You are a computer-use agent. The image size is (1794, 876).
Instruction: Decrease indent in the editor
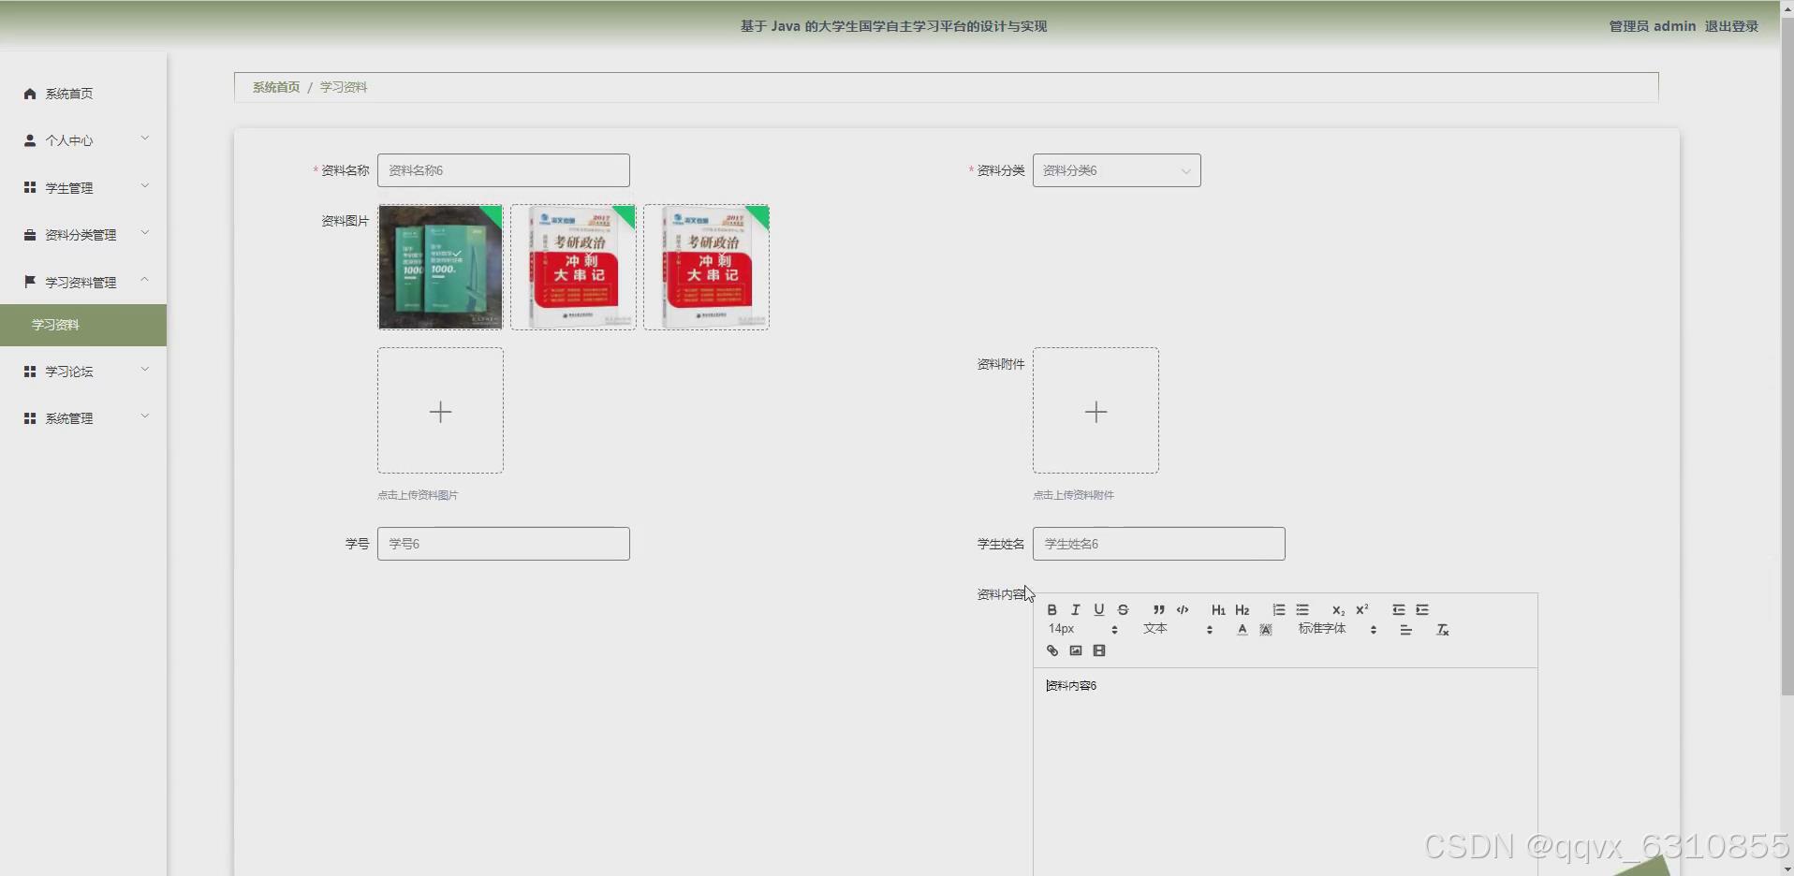coord(1398,610)
